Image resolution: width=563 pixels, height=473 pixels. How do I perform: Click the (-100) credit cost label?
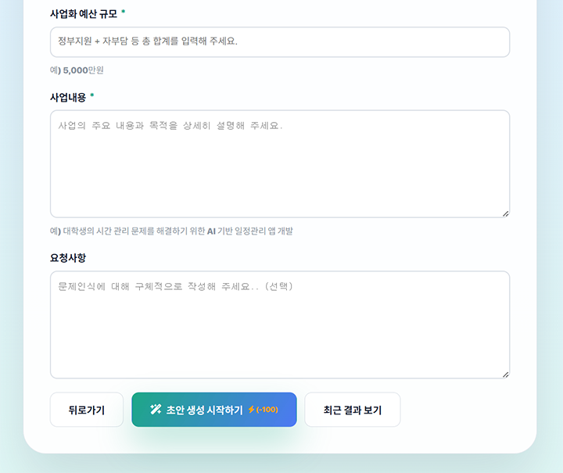267,410
